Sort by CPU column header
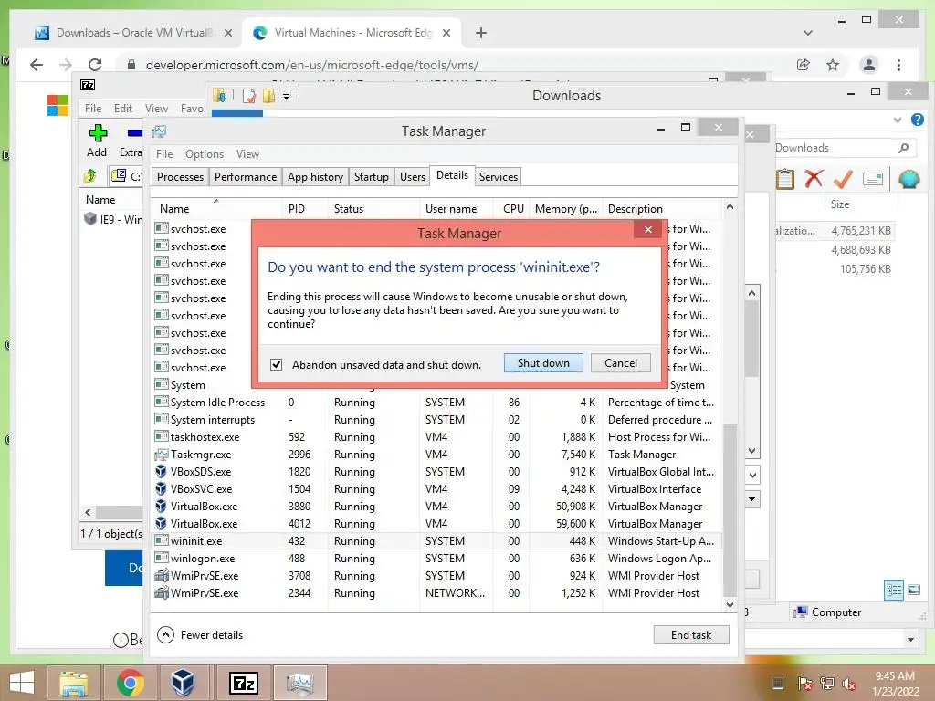935x701 pixels. pyautogui.click(x=512, y=209)
